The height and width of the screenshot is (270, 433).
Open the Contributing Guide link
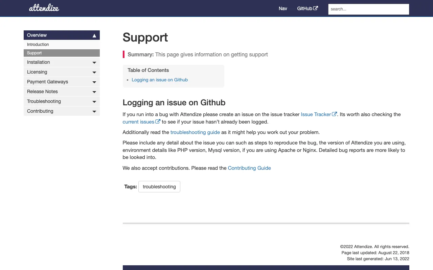[249, 168]
